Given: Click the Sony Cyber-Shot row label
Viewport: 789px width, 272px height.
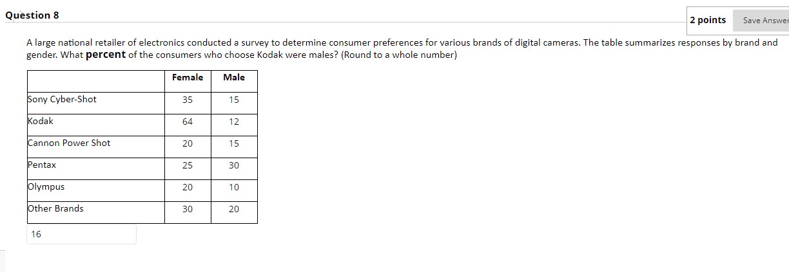Looking at the screenshot, I should point(62,99).
